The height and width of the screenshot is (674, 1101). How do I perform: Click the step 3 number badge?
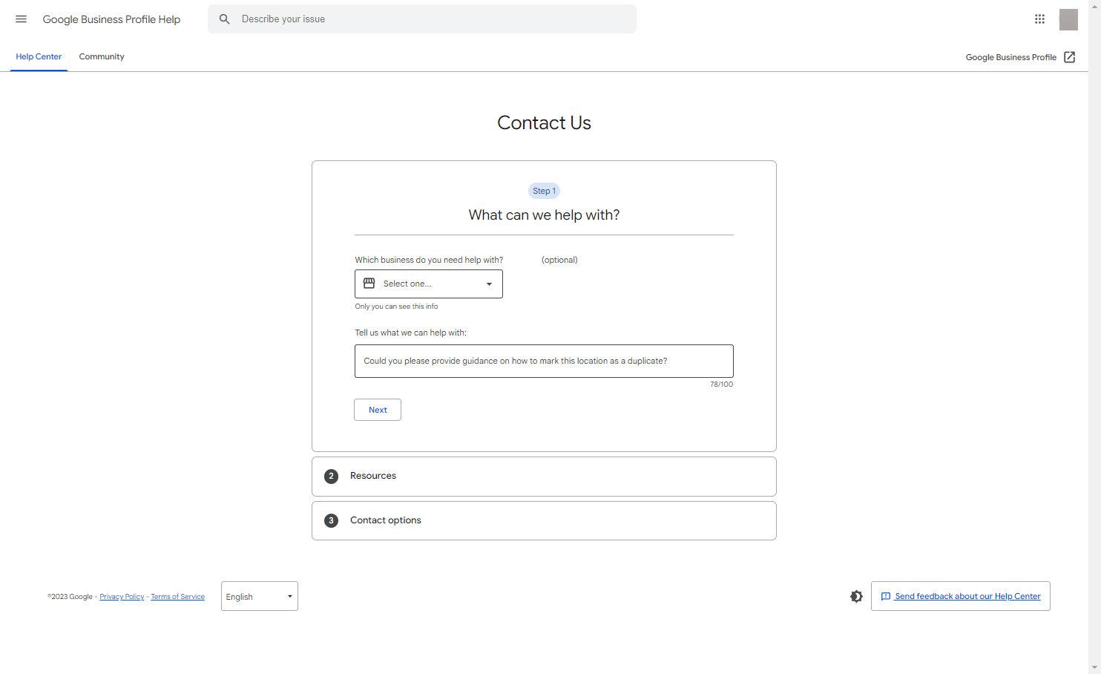(332, 521)
